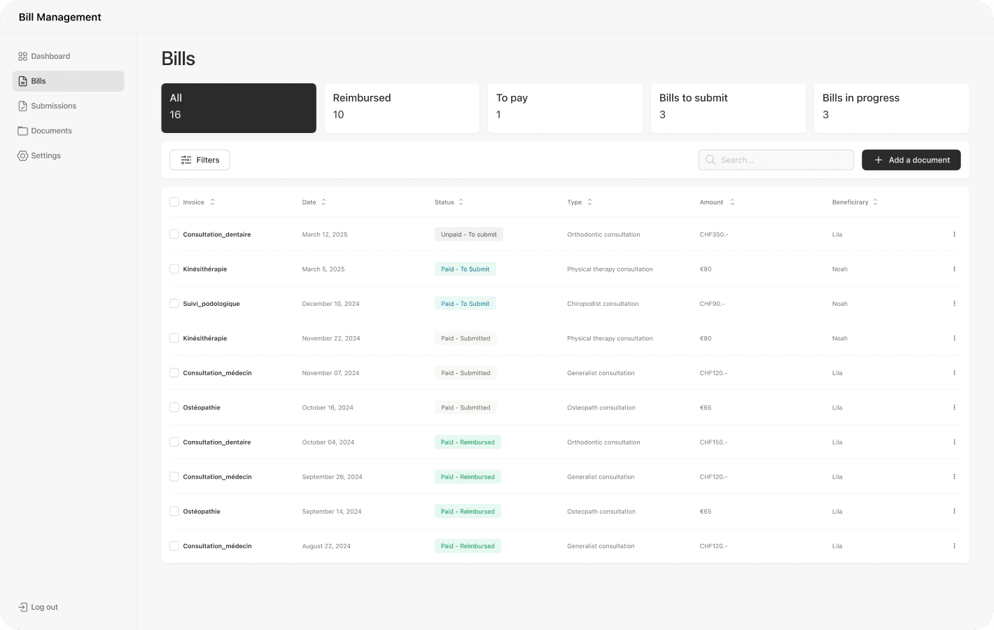
Task: Check the Ostéopathie row from October 16
Action: click(174, 407)
